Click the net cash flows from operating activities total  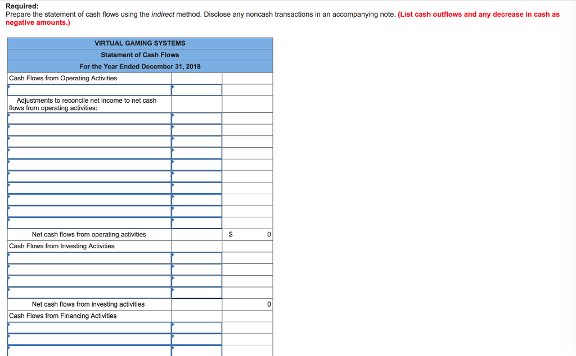[x=247, y=234]
